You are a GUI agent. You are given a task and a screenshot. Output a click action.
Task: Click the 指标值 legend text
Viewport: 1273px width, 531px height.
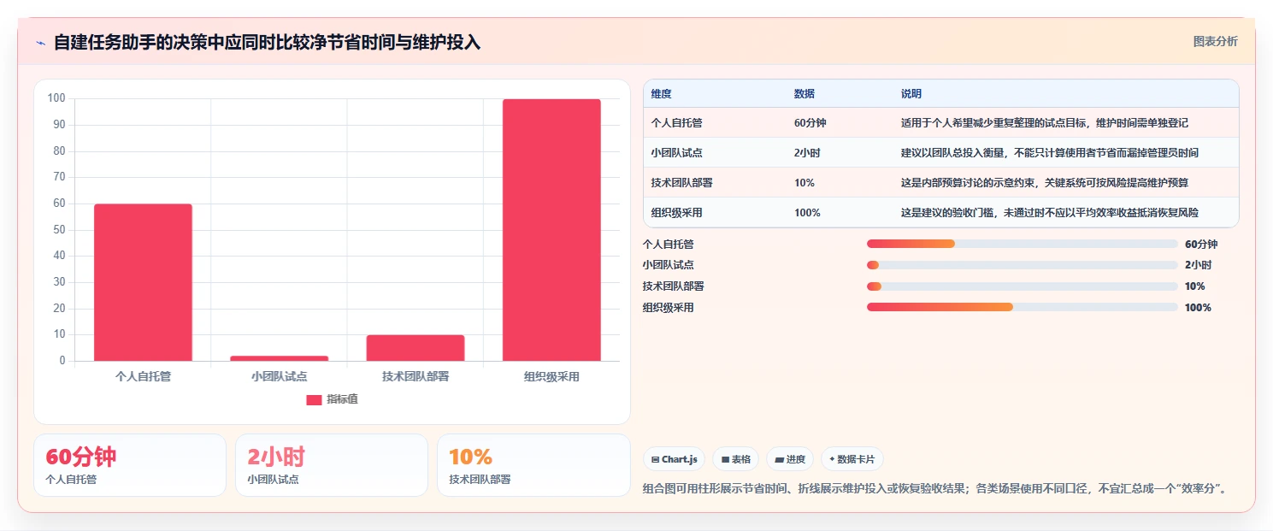(342, 399)
